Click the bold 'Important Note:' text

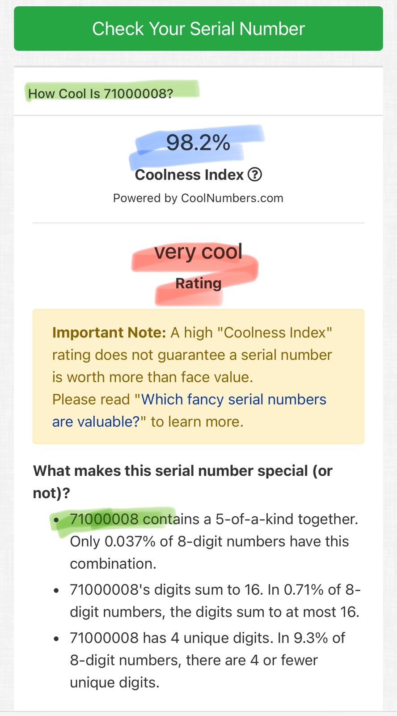(109, 332)
